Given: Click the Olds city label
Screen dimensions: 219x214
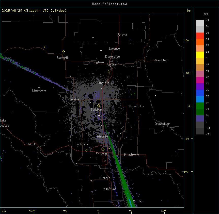Looking at the screenshot, I should tap(99, 100).
